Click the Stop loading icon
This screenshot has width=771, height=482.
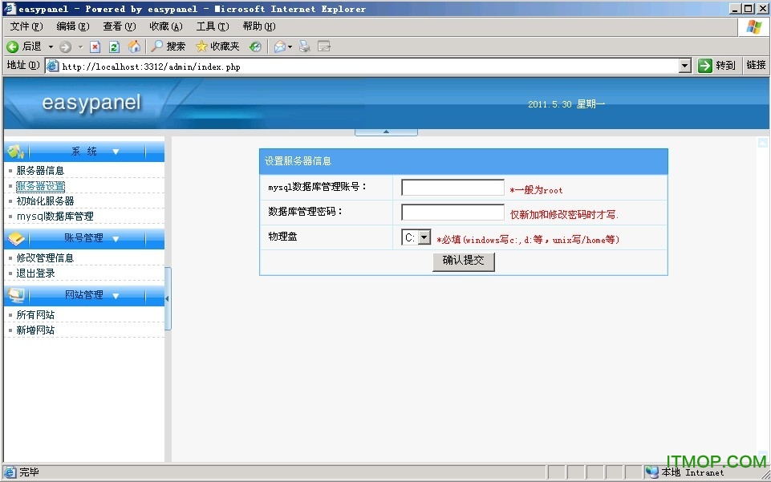point(95,46)
